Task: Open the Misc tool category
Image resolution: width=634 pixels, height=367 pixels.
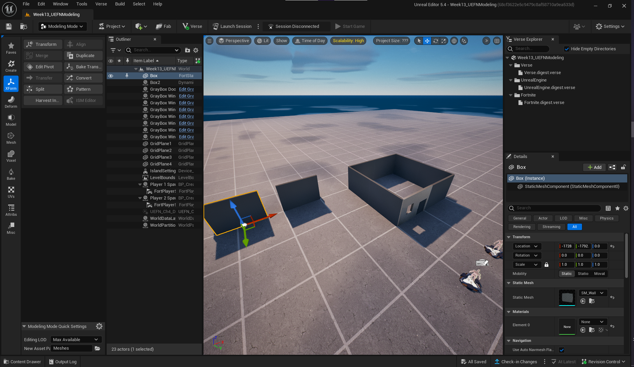Action: pos(11,228)
